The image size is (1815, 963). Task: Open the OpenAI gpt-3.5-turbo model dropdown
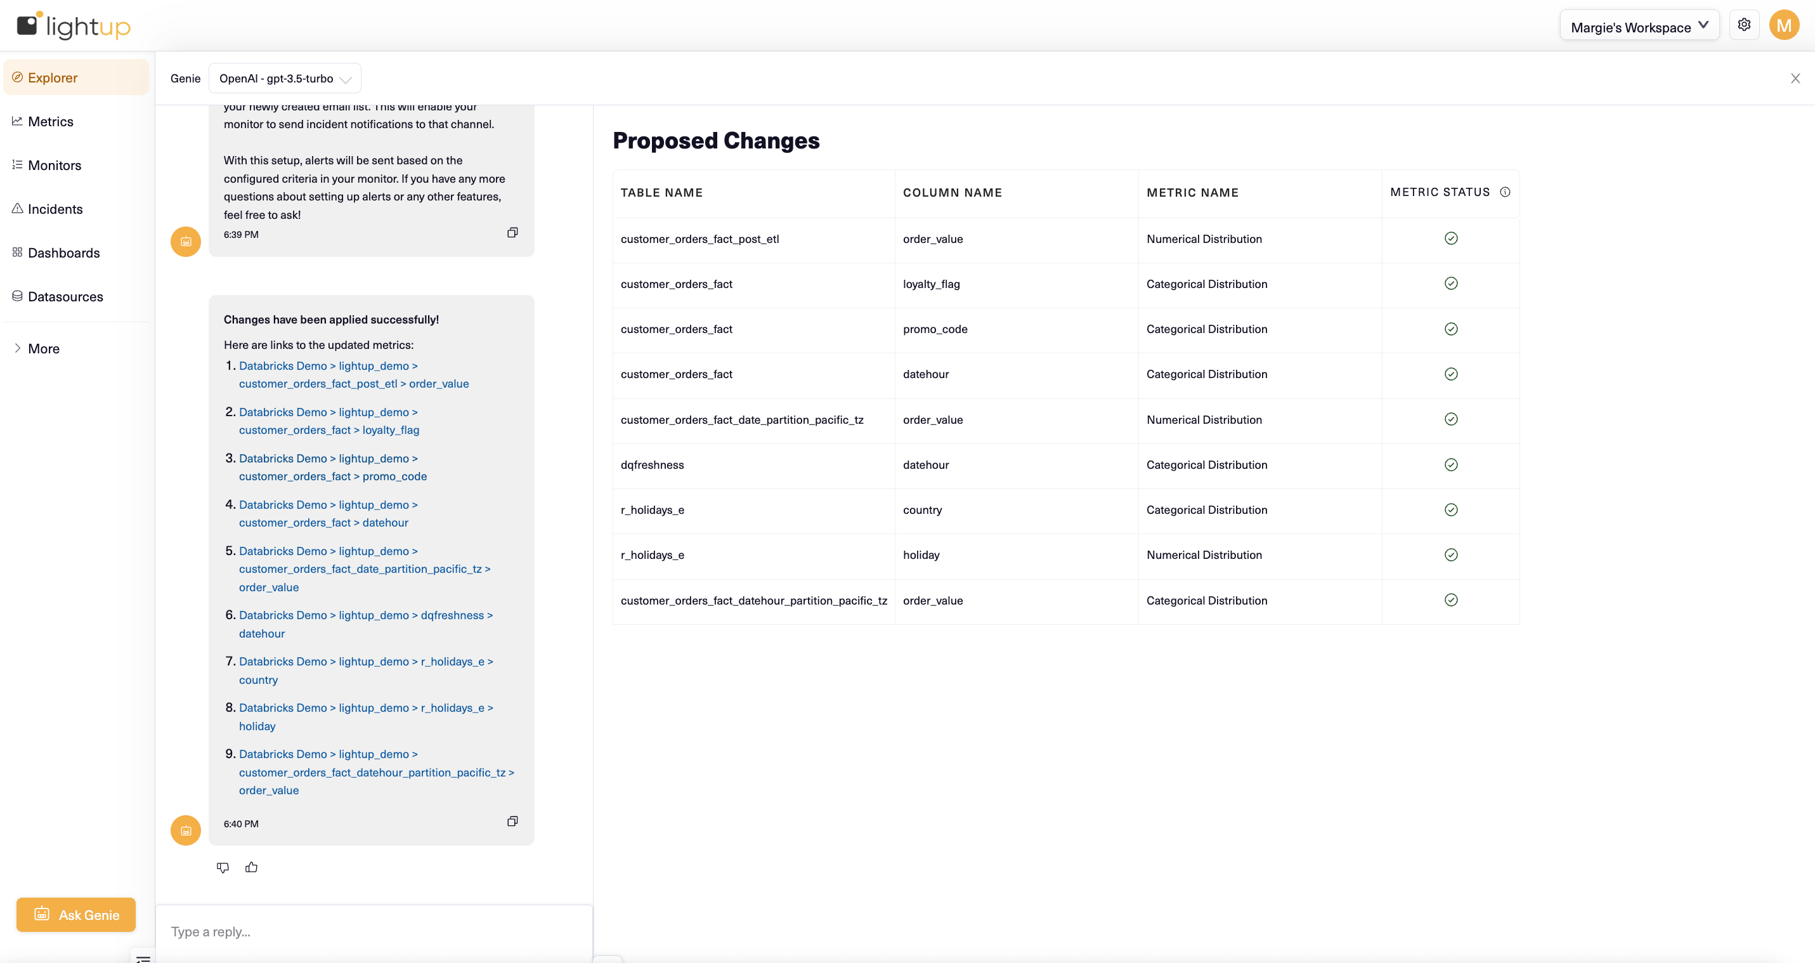tap(285, 78)
